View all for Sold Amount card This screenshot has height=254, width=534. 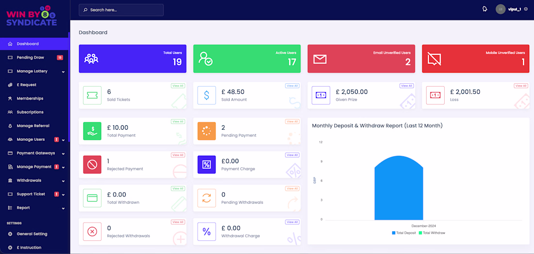292,86
